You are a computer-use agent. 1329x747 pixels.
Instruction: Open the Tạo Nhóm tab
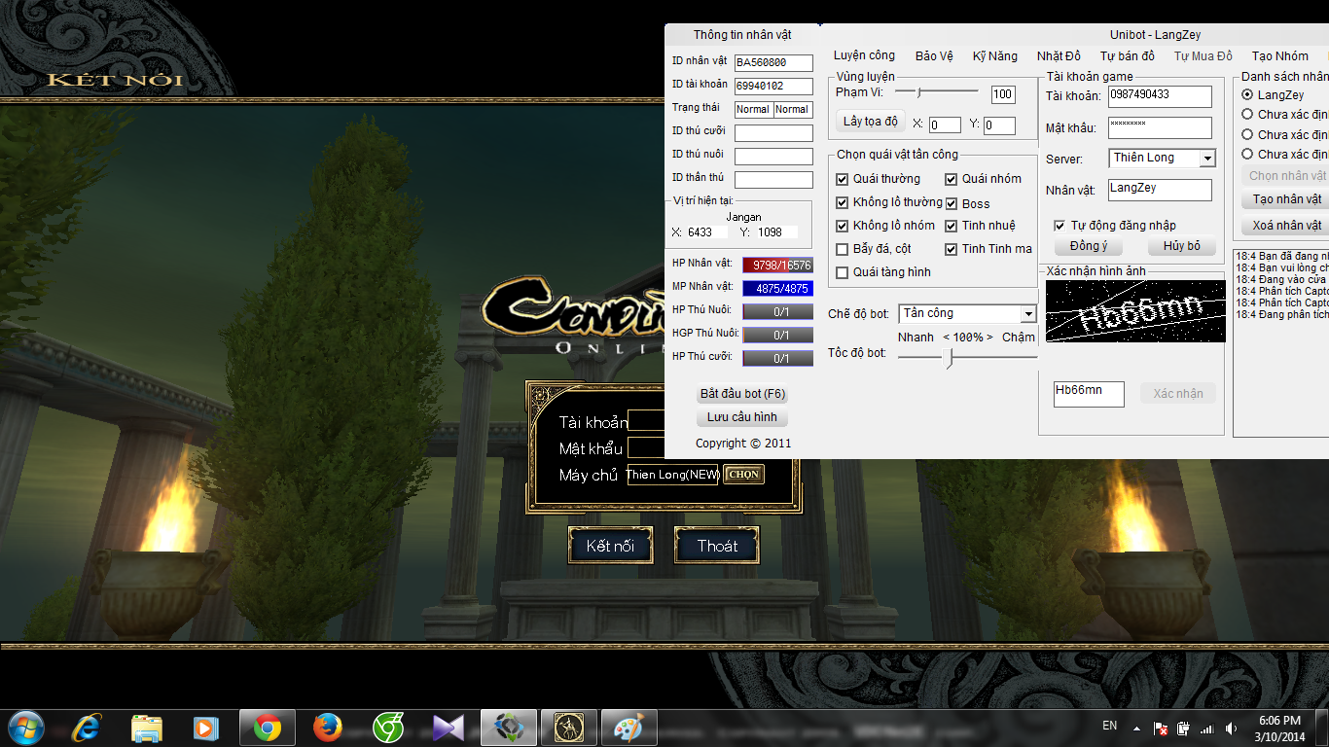point(1279,56)
